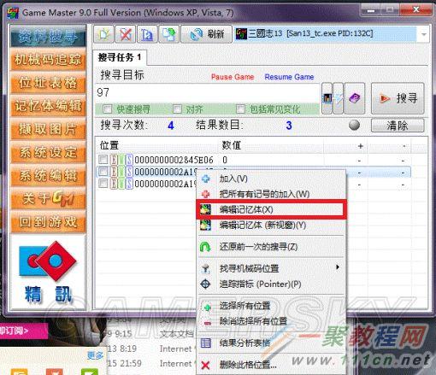Toggle the 对齐 checkbox
Viewport: 436px width, 375px height.
177,108
